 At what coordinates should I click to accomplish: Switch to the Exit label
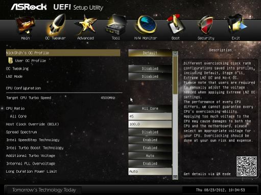236,38
